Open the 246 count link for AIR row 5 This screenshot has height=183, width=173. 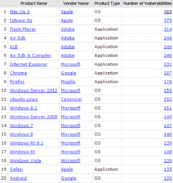tap(168, 47)
